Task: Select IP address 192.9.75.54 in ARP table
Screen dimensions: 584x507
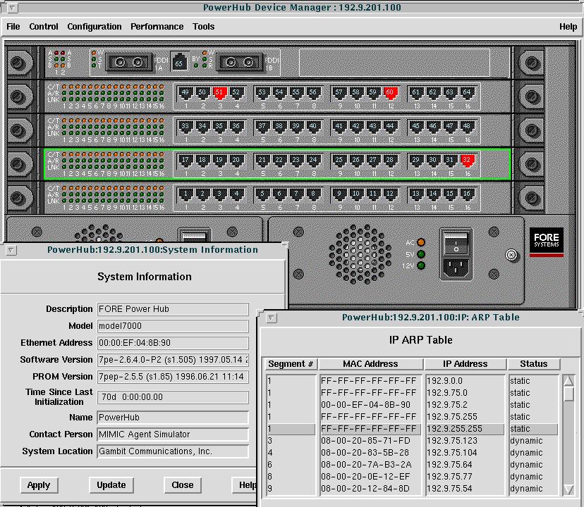Action: [449, 489]
